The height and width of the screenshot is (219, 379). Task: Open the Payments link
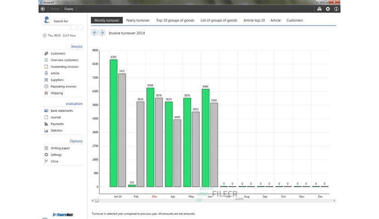click(x=57, y=124)
